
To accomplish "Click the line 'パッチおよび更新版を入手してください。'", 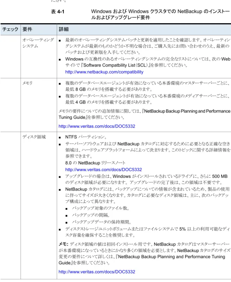I will 103,52.
